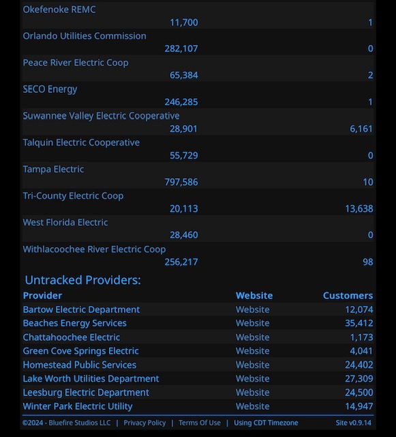Open Talquin Electric Cooperative link
This screenshot has height=437, width=396.
pyautogui.click(x=81, y=143)
